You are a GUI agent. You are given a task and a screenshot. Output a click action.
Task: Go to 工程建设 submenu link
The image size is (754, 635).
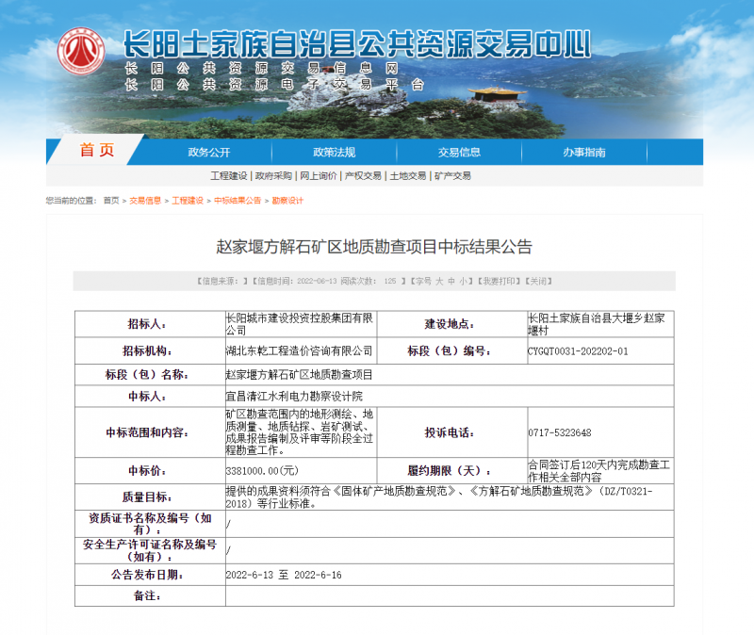coord(228,176)
